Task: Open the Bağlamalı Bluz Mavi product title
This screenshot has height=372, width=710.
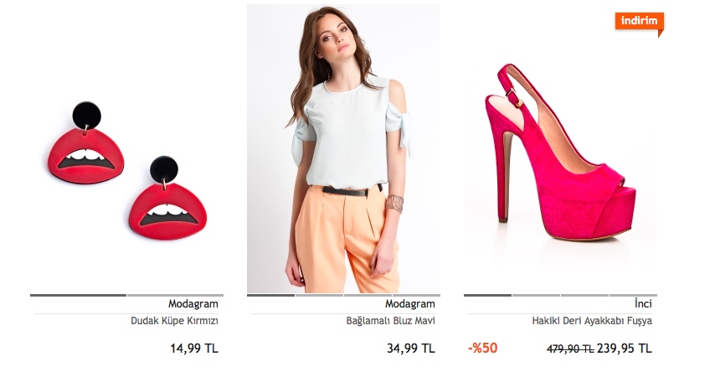Action: (x=391, y=321)
